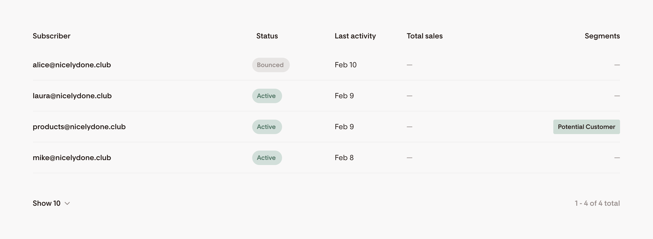
Task: Open mike@nicelydone.club subscriber profile
Action: click(x=72, y=158)
